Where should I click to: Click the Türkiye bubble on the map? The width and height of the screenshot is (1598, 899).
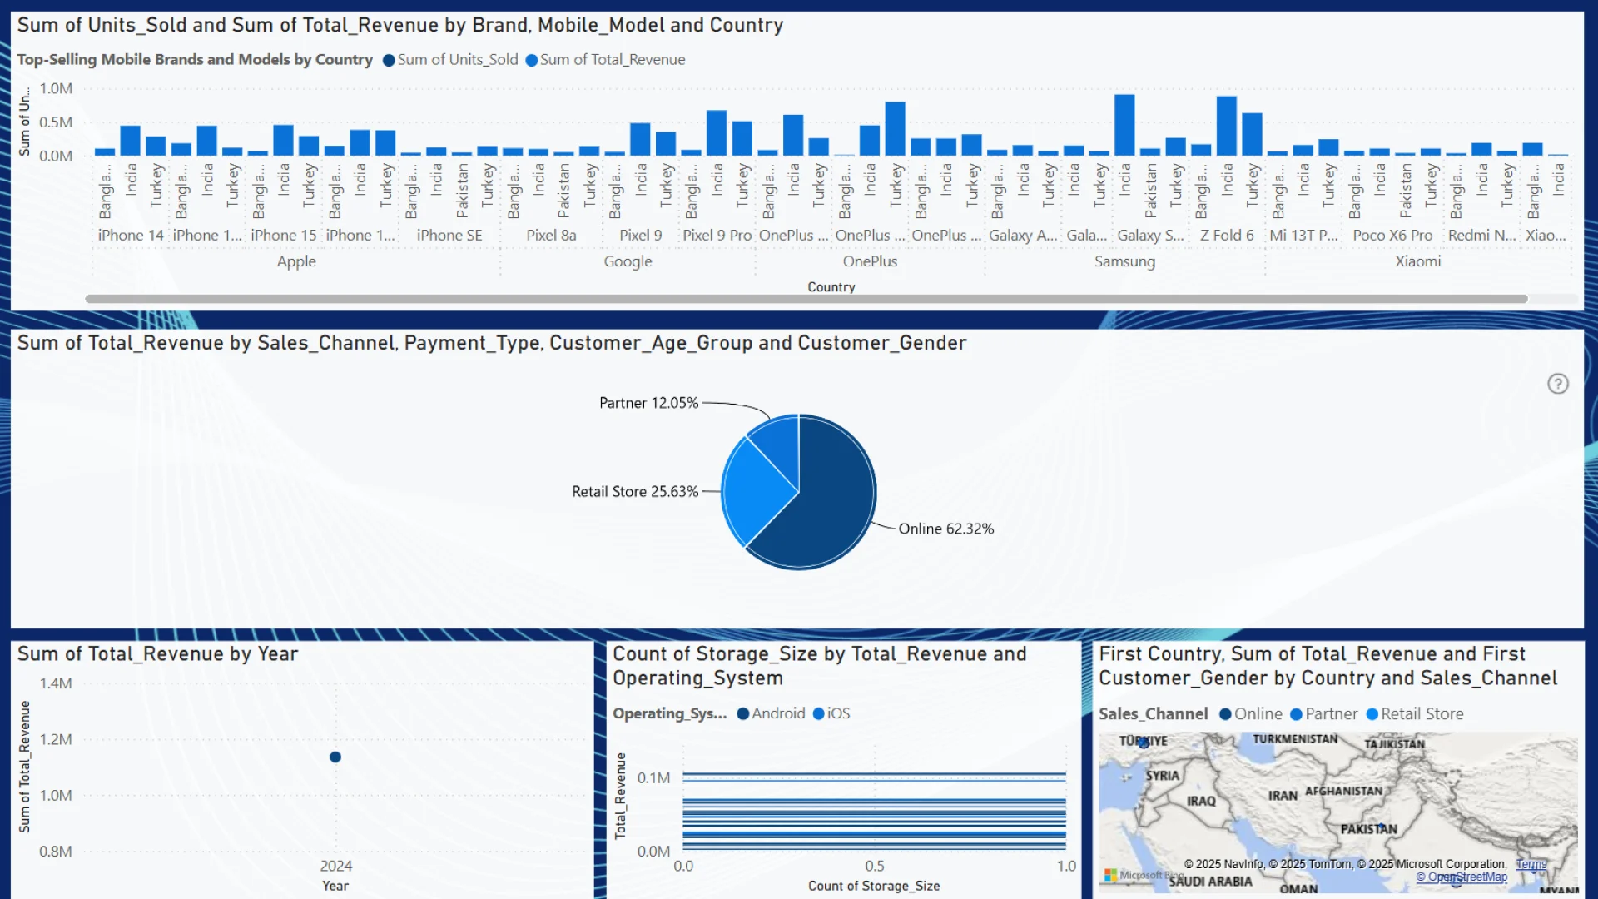(1144, 743)
